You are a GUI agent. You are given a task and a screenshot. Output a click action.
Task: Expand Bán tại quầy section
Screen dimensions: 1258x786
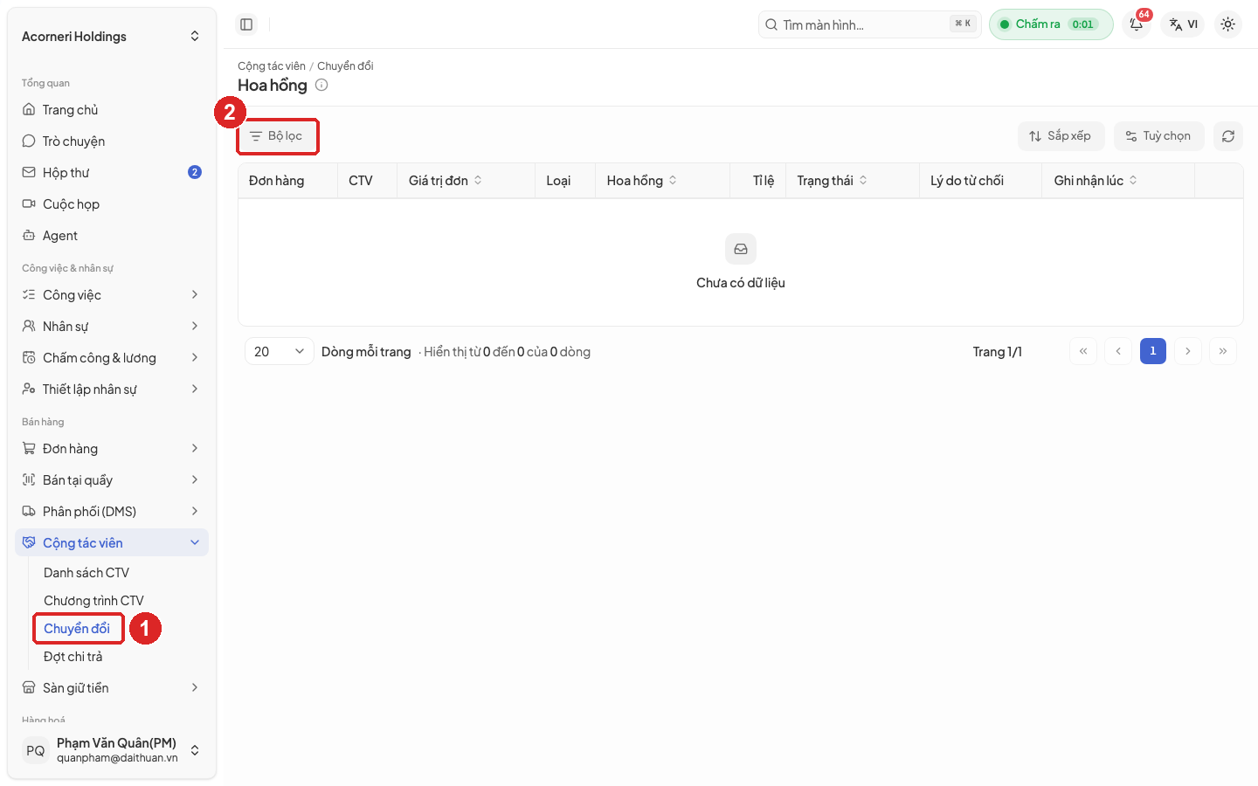112,480
